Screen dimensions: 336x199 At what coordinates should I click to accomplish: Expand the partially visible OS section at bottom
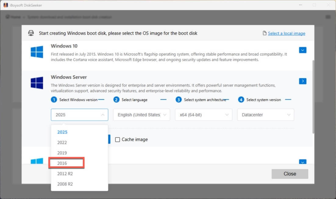pyautogui.click(x=302, y=162)
